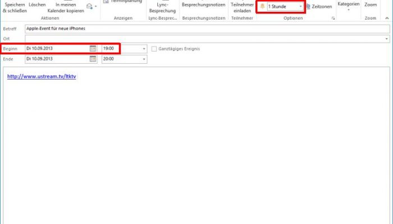Open the Kategorien dropdown
This screenshot has width=393, height=224.
(x=349, y=6)
